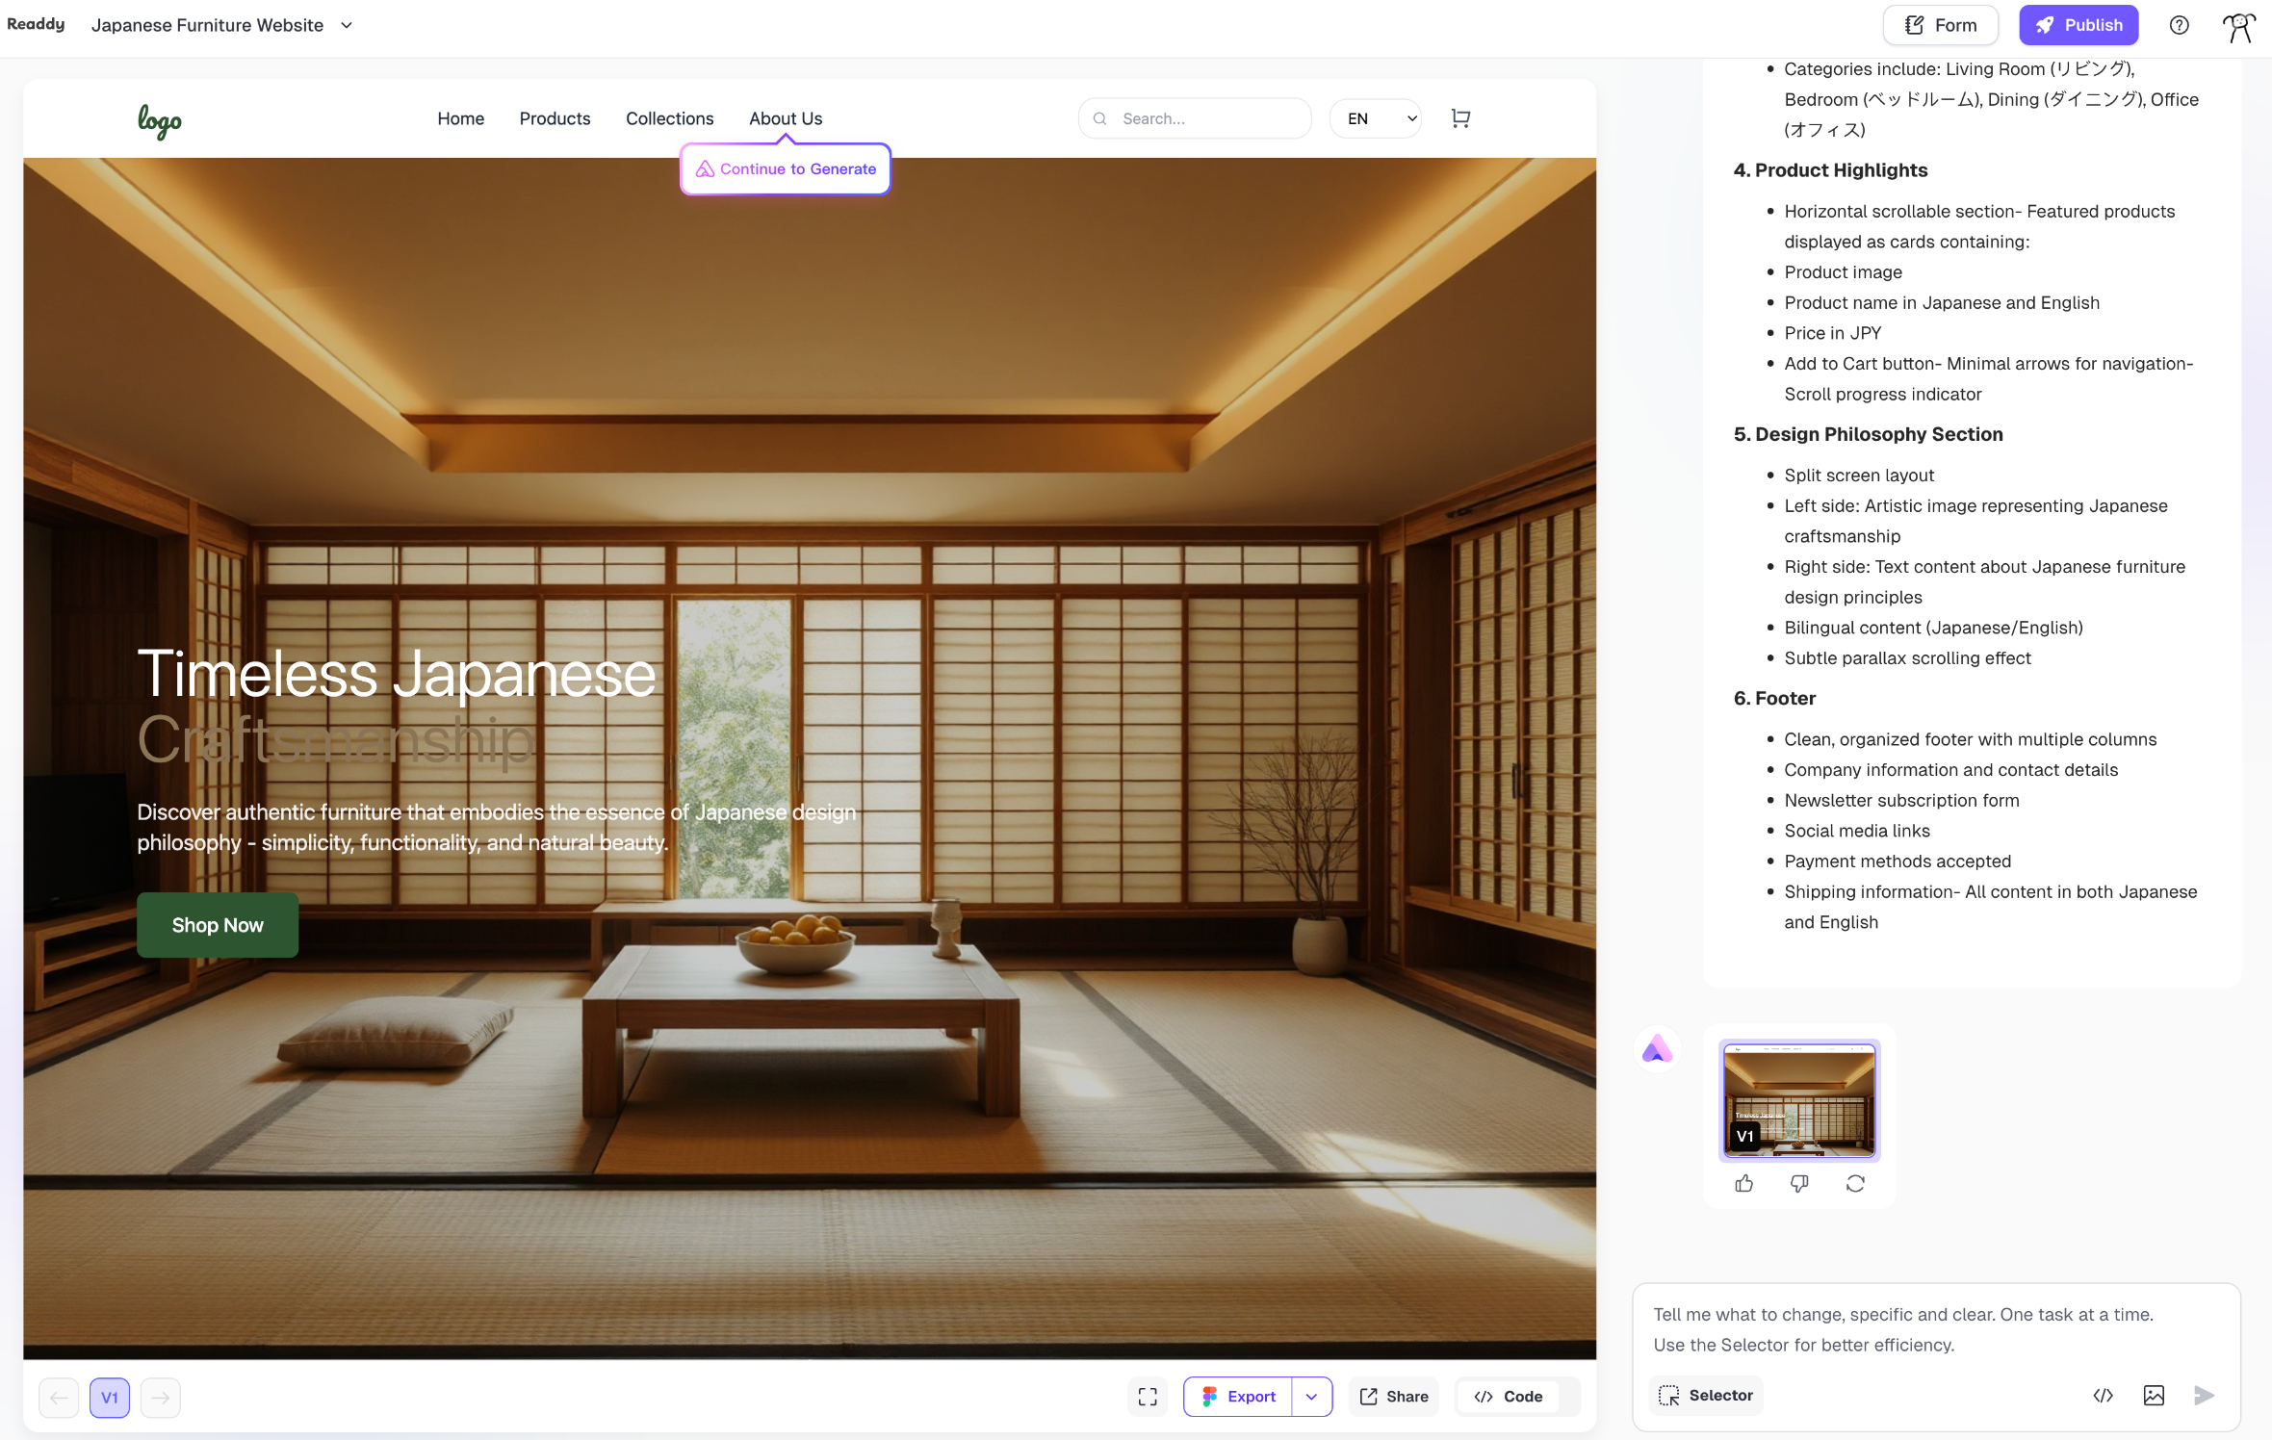Click the send message arrow icon

click(2204, 1395)
